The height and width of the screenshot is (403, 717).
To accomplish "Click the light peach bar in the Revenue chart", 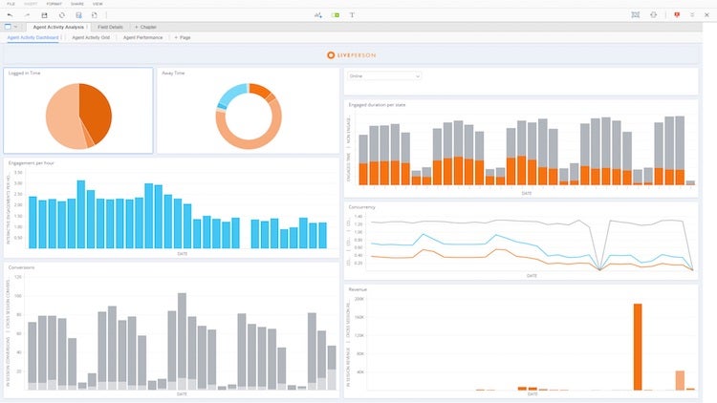I will pyautogui.click(x=680, y=381).
